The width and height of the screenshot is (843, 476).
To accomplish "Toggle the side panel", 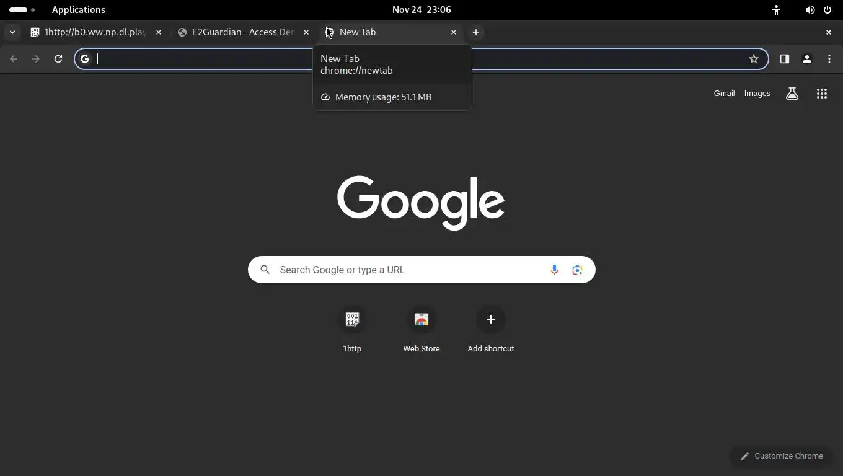I will (x=785, y=59).
